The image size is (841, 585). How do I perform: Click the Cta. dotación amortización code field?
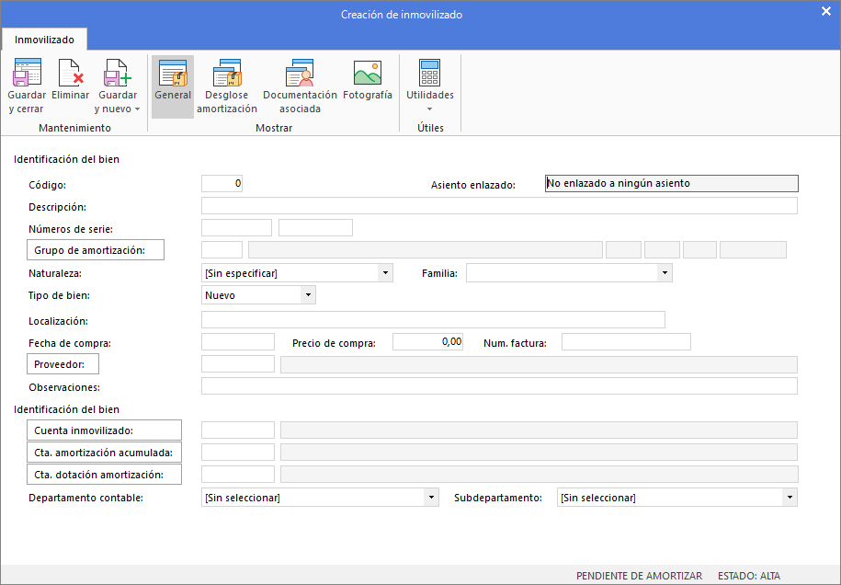point(238,474)
